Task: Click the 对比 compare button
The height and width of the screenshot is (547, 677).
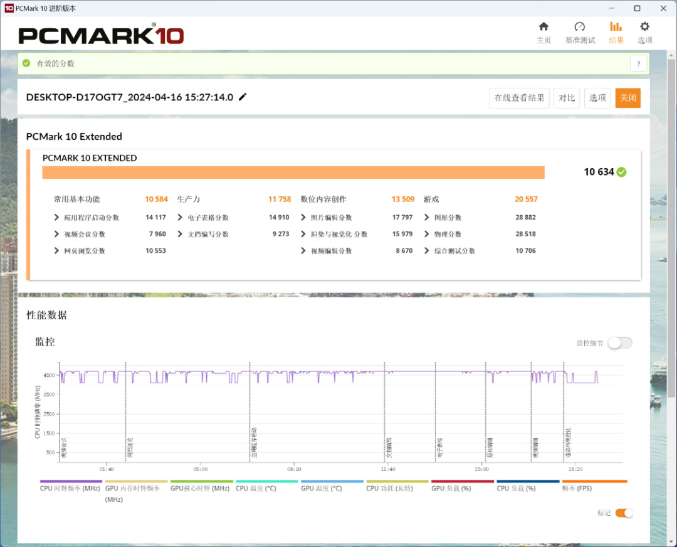Action: click(567, 98)
